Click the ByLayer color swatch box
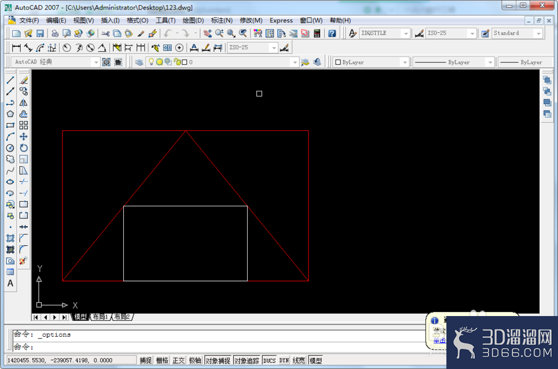This screenshot has height=369, width=558. (x=338, y=62)
